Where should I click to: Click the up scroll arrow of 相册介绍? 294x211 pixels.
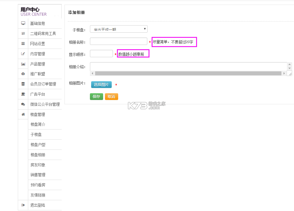click(x=289, y=64)
